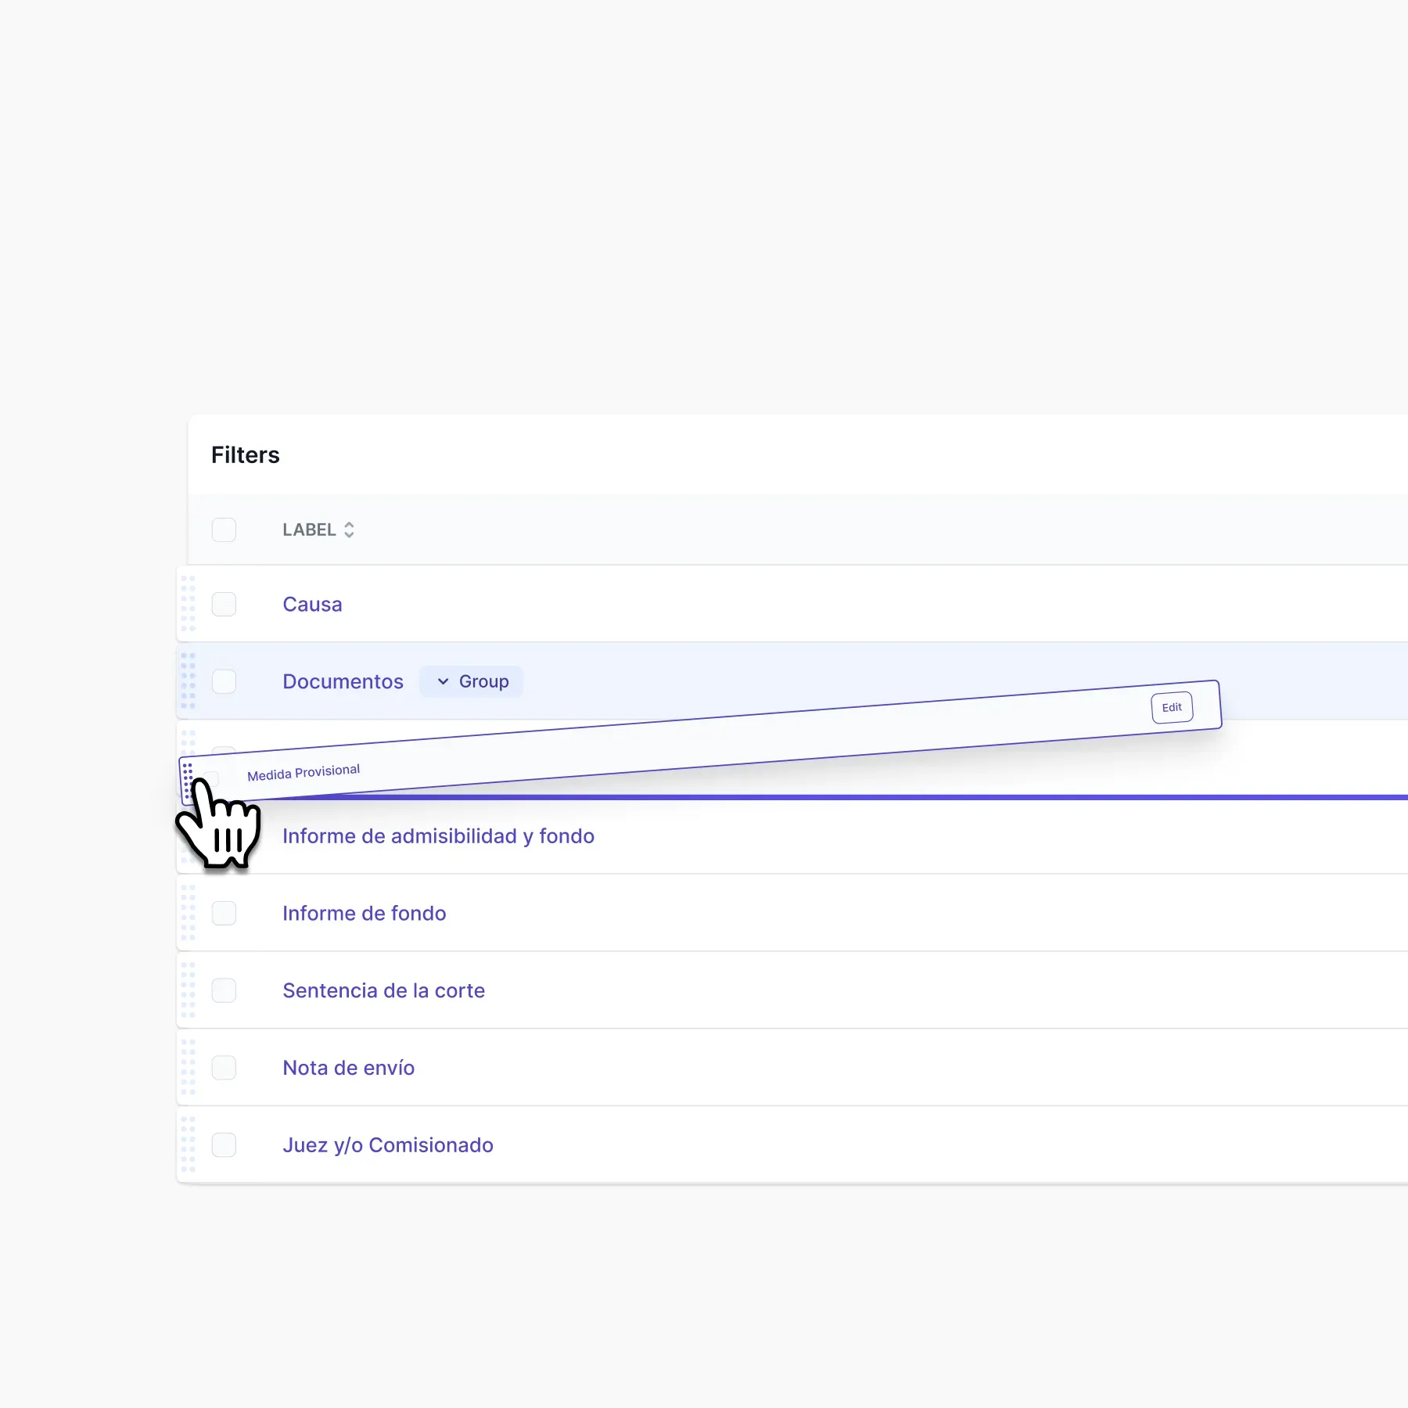Check the Causa row checkbox
Image resolution: width=1408 pixels, height=1408 pixels.
224,604
